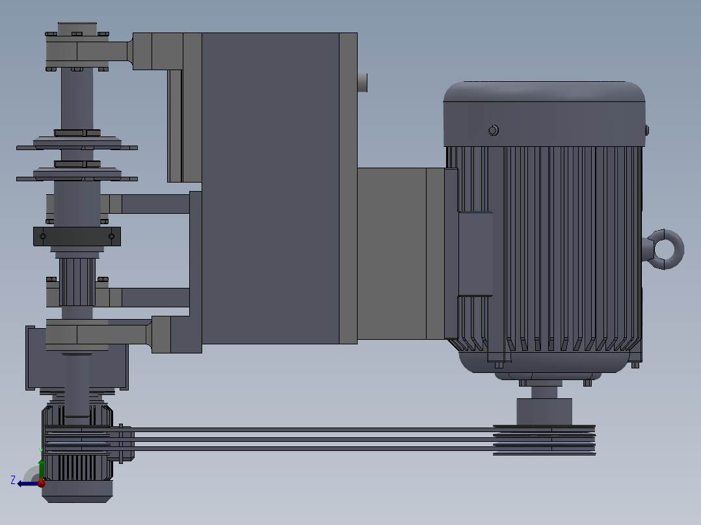The height and width of the screenshot is (525, 701).
Task: Select the adapter flange between housing and motor
Action: click(401, 253)
